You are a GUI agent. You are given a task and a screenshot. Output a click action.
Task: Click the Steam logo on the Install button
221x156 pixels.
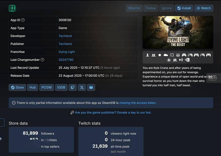coord(179,8)
